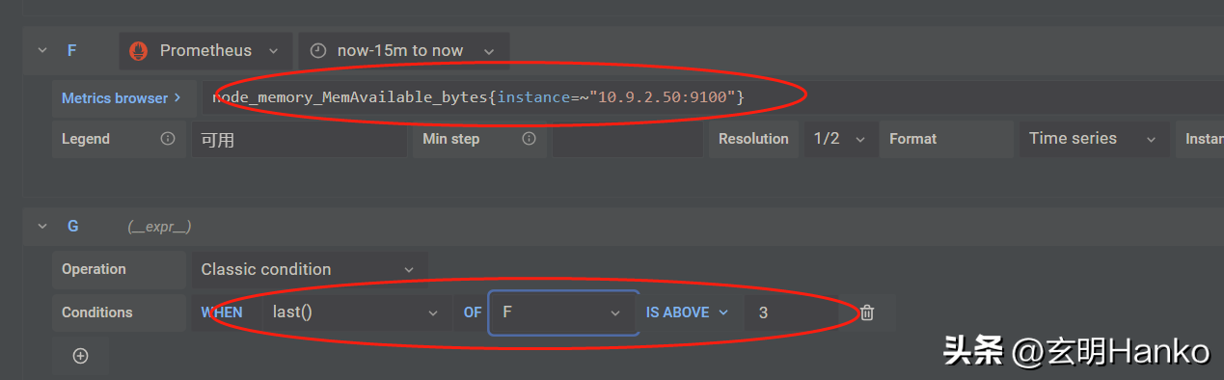Collapse query F with its chevron
This screenshot has width=1224, height=380.
(x=41, y=50)
